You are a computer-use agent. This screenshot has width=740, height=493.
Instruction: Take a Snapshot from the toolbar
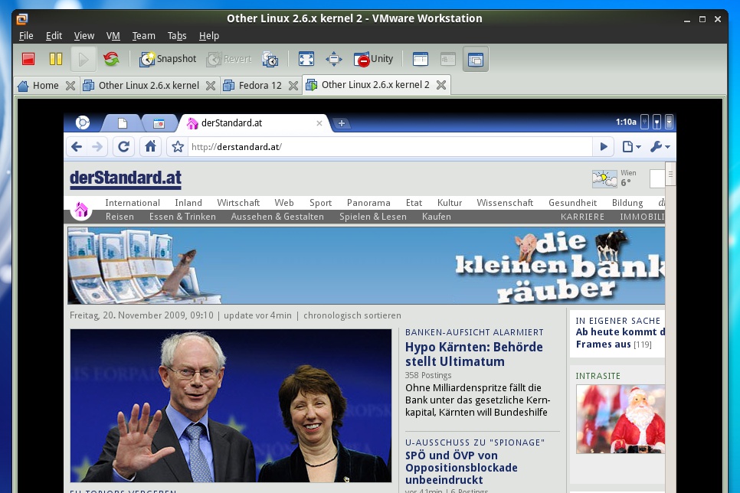[168, 59]
